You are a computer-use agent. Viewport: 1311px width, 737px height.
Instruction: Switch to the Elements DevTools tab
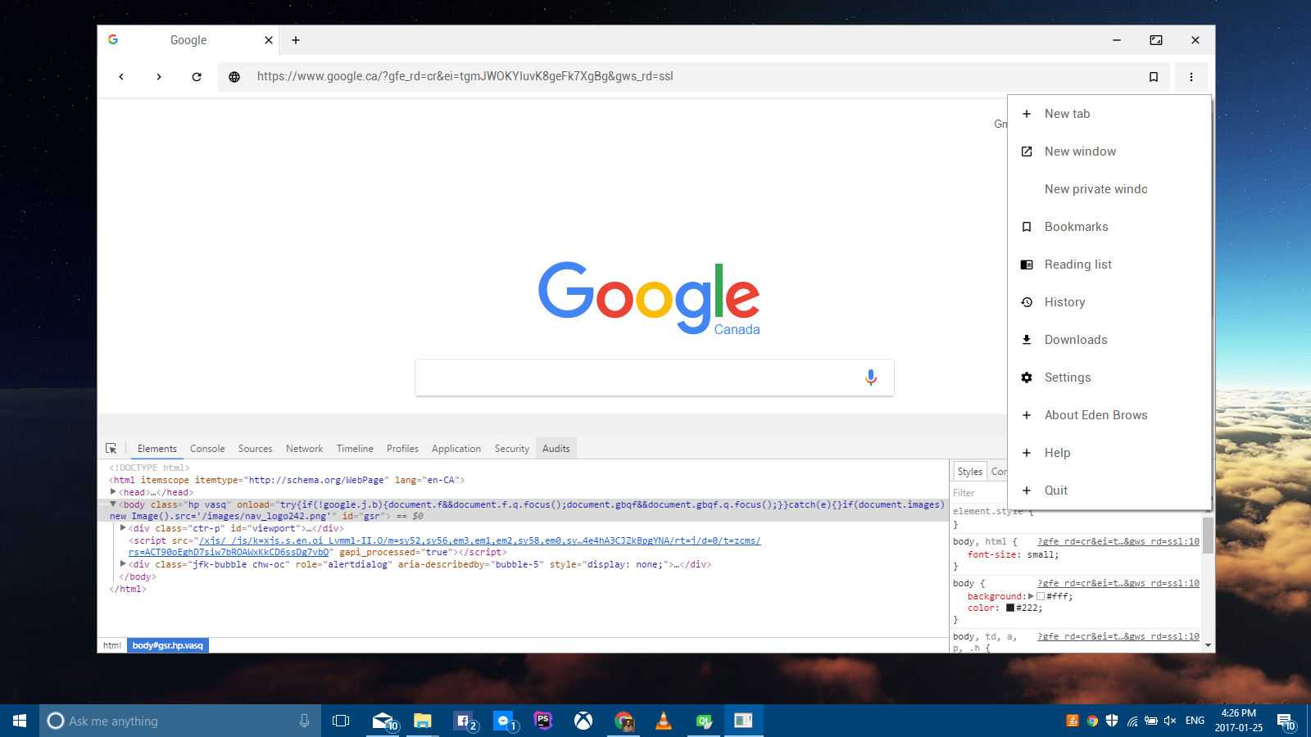coord(157,449)
